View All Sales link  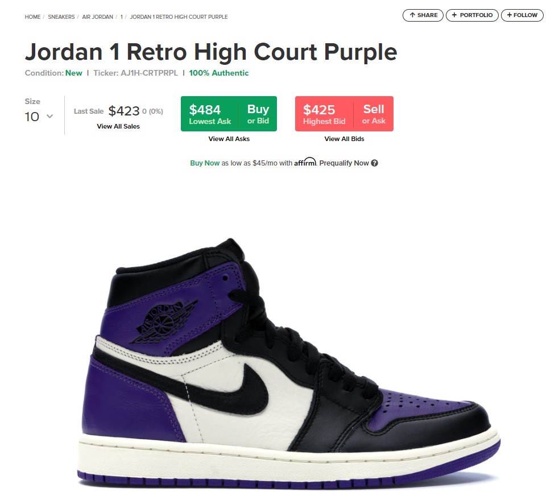[118, 126]
